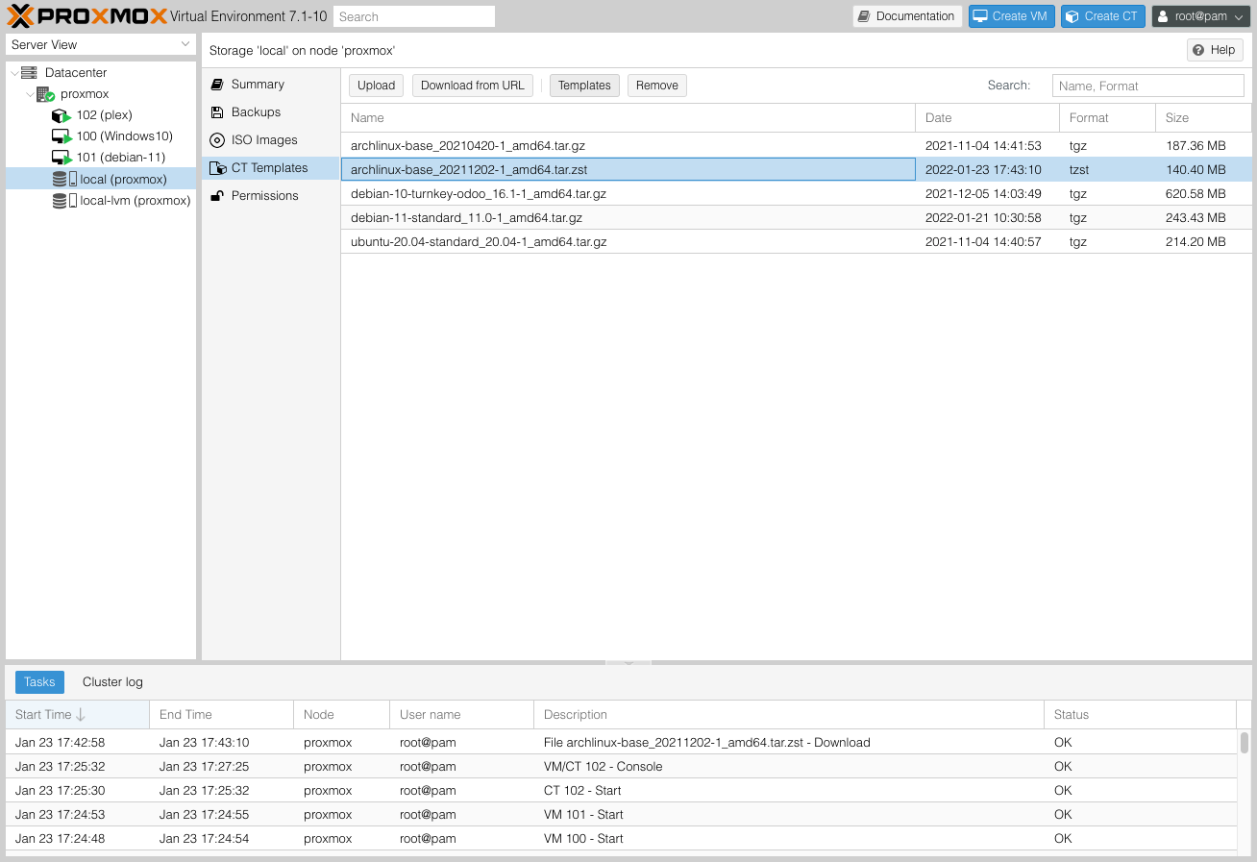The height and width of the screenshot is (862, 1257).
Task: Focus the Name, Format search field
Action: pyautogui.click(x=1147, y=86)
